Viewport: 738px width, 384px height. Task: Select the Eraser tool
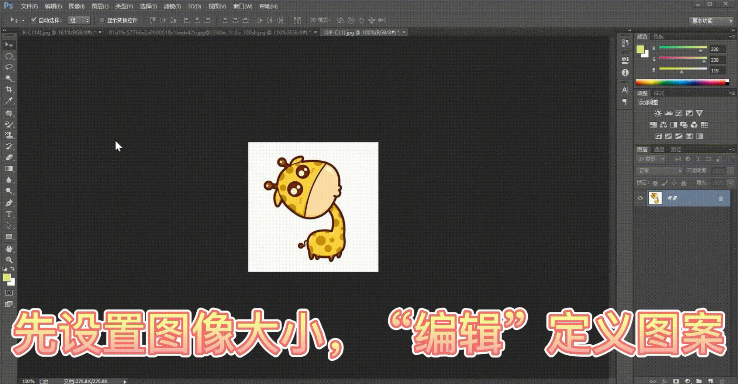pos(9,158)
